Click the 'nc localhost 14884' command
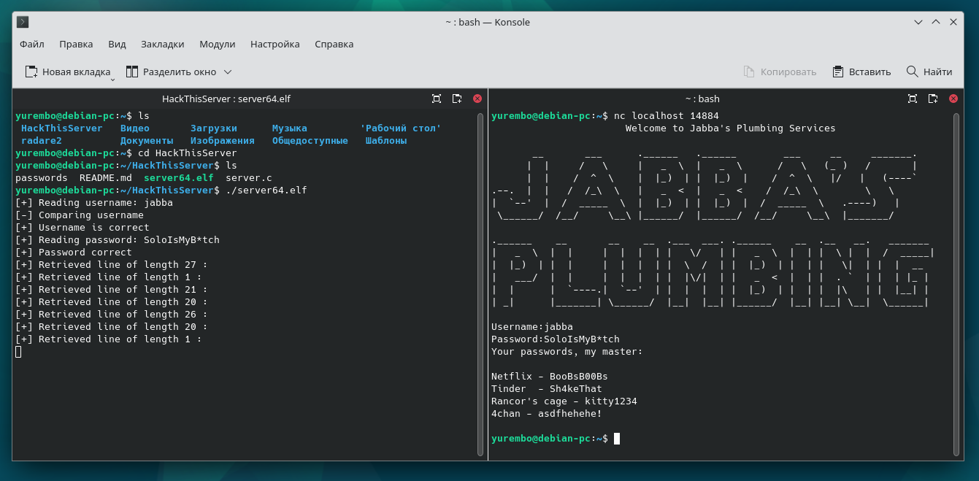The image size is (979, 481). pyautogui.click(x=667, y=116)
